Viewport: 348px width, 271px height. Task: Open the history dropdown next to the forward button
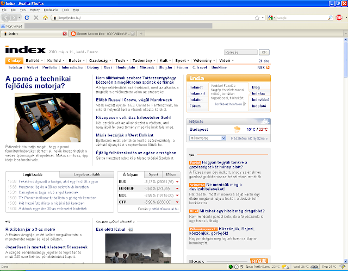pyautogui.click(x=20, y=18)
